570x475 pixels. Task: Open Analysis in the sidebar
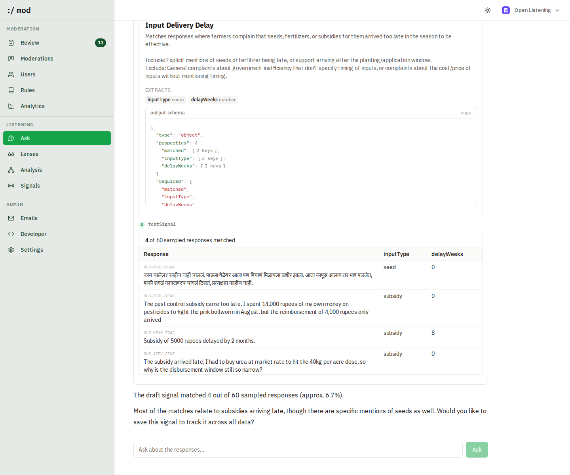pyautogui.click(x=57, y=170)
